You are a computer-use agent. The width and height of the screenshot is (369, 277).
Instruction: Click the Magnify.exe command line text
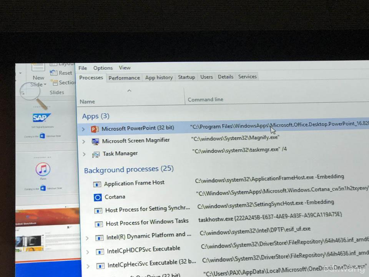(x=235, y=138)
